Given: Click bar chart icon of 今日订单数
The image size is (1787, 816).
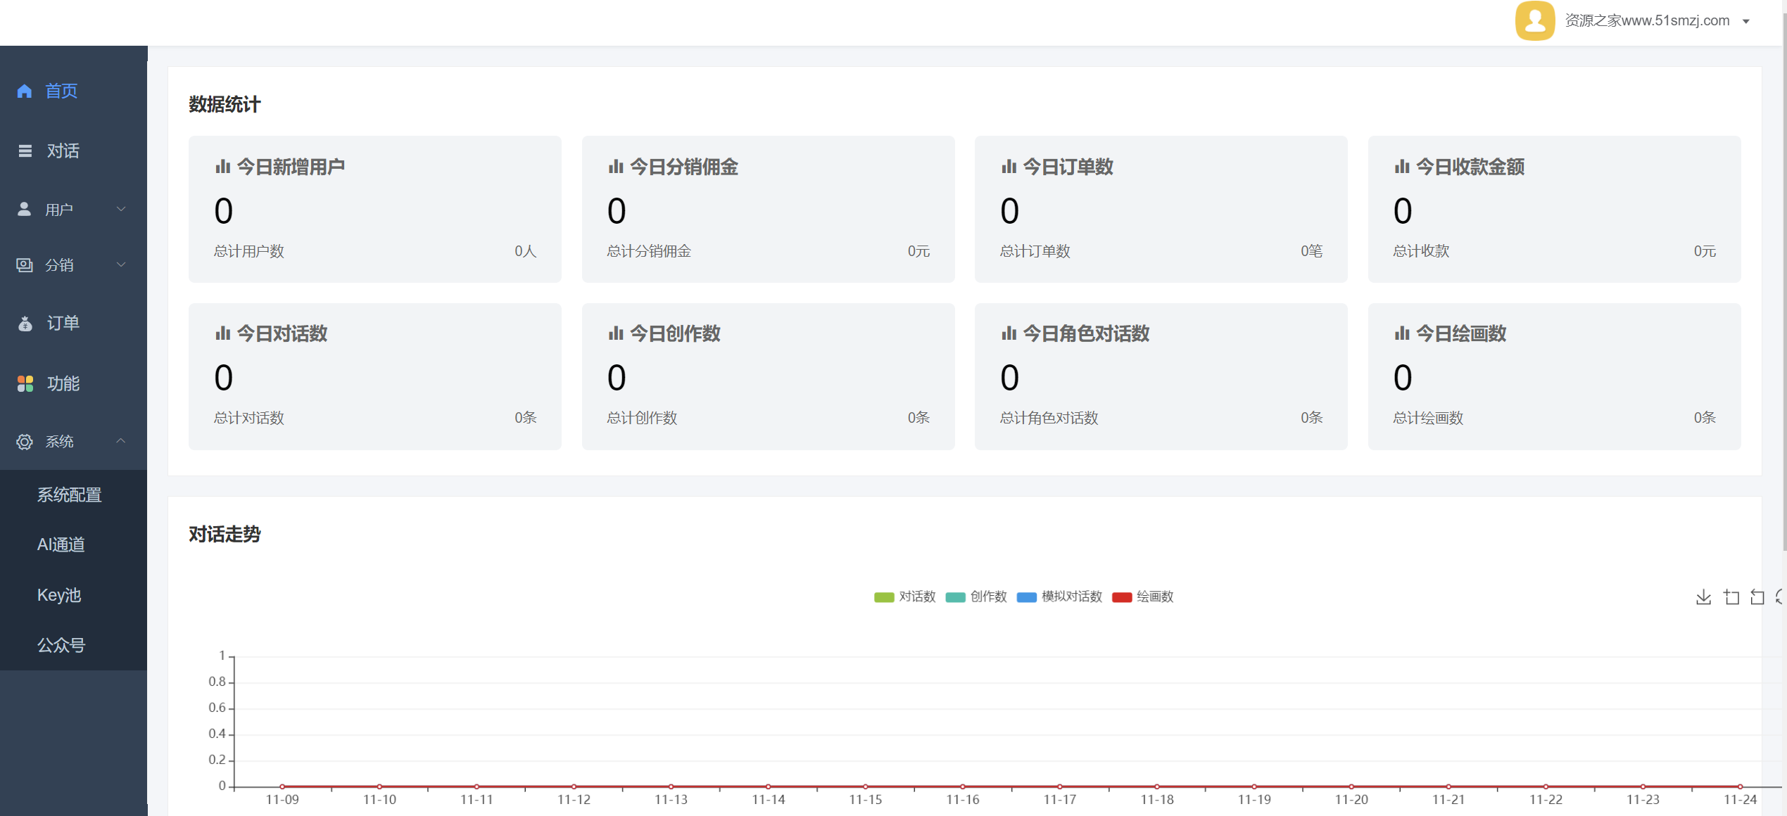Looking at the screenshot, I should tap(1009, 167).
